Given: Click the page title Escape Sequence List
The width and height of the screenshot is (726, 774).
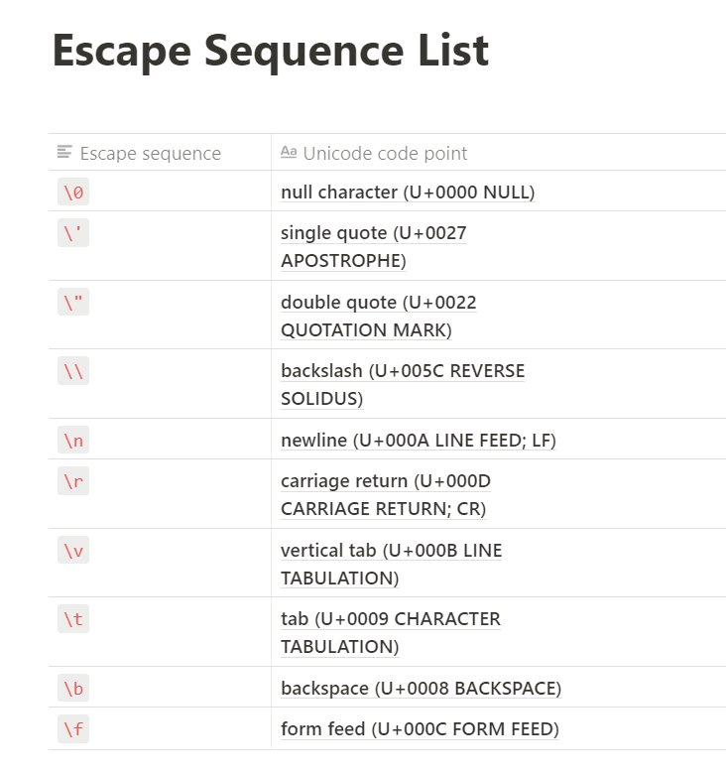Looking at the screenshot, I should pos(271,51).
